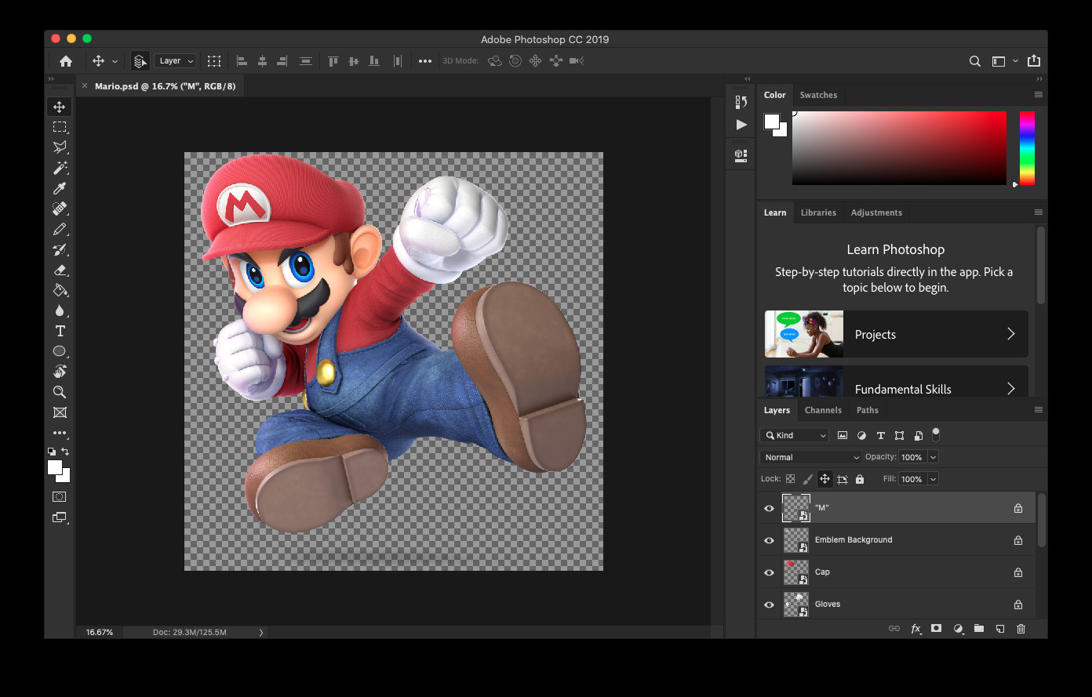
Task: Select the Zoom tool
Action: tap(59, 392)
